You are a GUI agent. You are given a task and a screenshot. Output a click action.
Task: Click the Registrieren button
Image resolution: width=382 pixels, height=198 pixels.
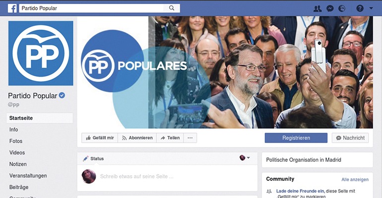pos(296,138)
